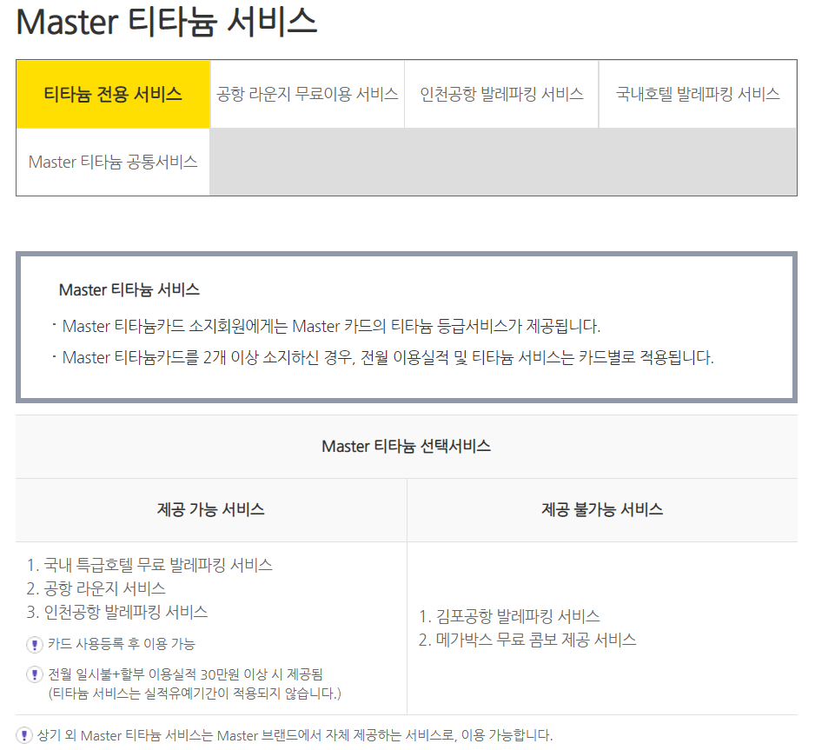Click list item 국내 특급호텔 무료 발레파킹 서비스
The height and width of the screenshot is (750, 815).
(149, 565)
